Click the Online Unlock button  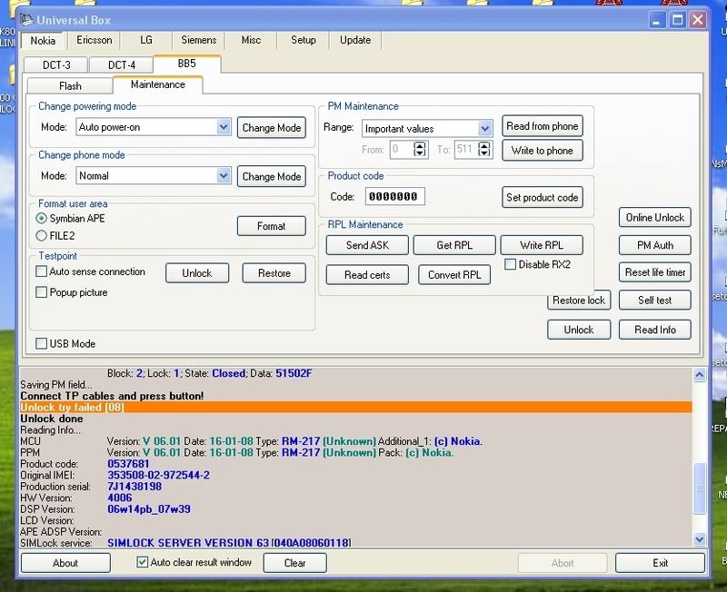tap(654, 217)
